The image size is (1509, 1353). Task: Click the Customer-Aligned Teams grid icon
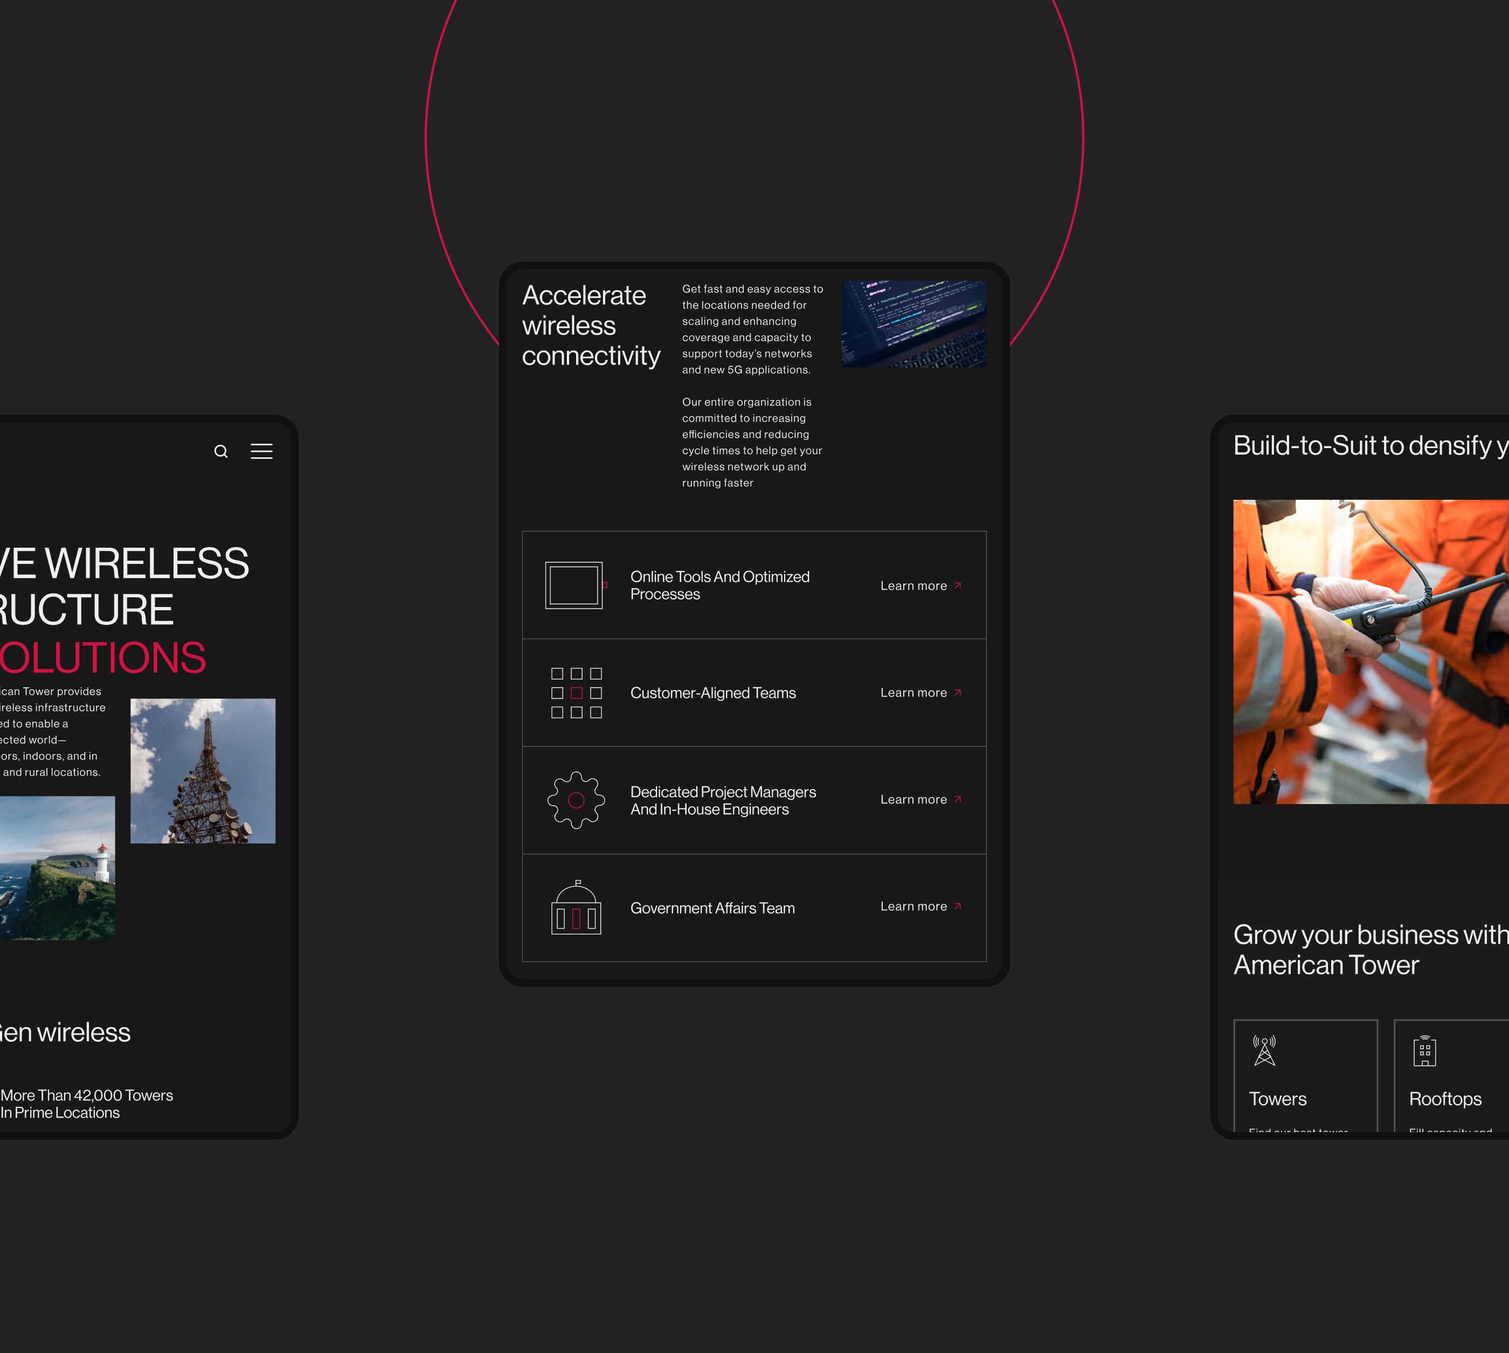pyautogui.click(x=576, y=693)
